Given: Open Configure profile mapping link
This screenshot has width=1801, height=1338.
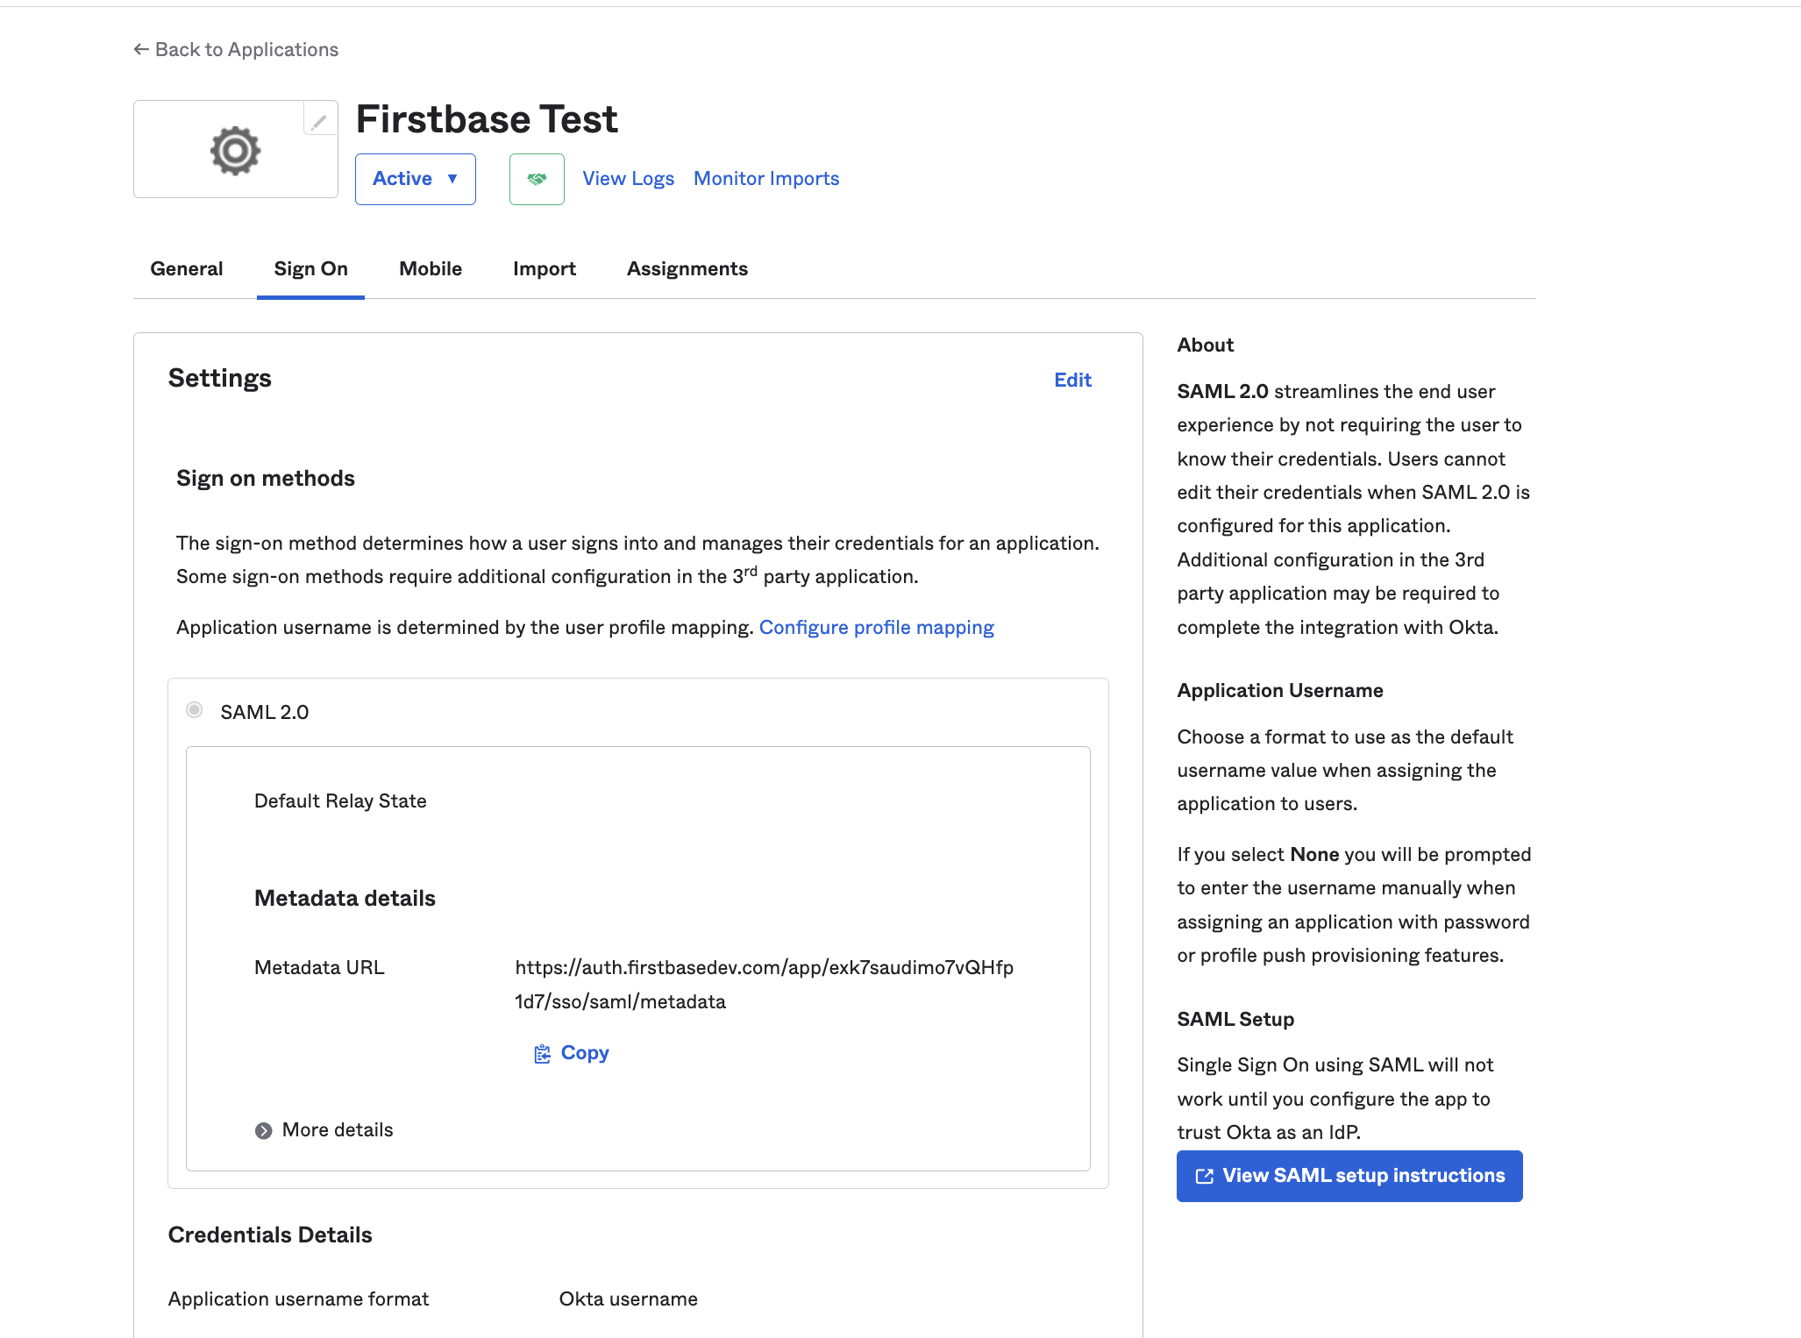Looking at the screenshot, I should point(877,628).
